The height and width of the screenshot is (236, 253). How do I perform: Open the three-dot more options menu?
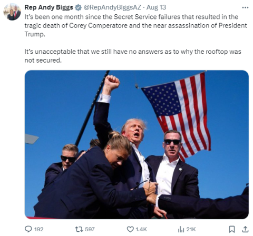[245, 7]
